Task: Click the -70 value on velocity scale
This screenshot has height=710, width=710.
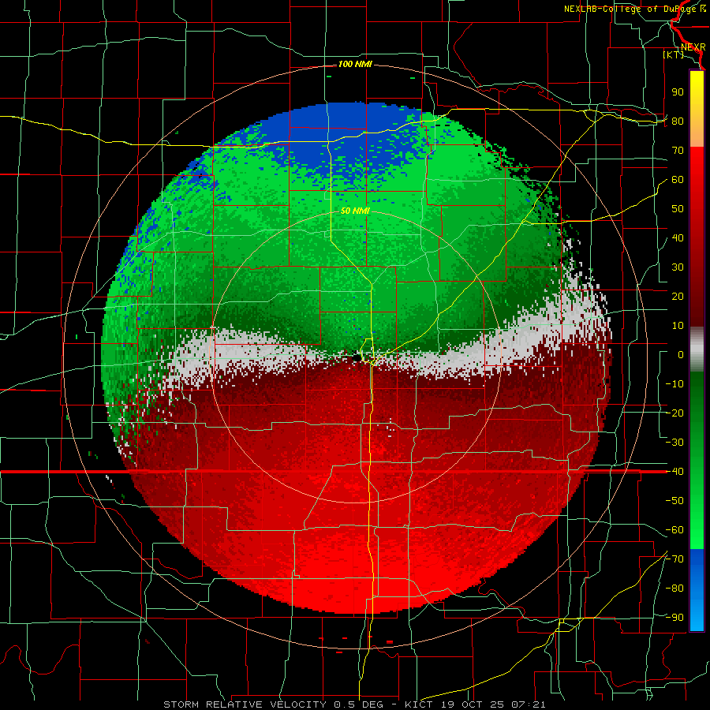Action: (x=674, y=559)
